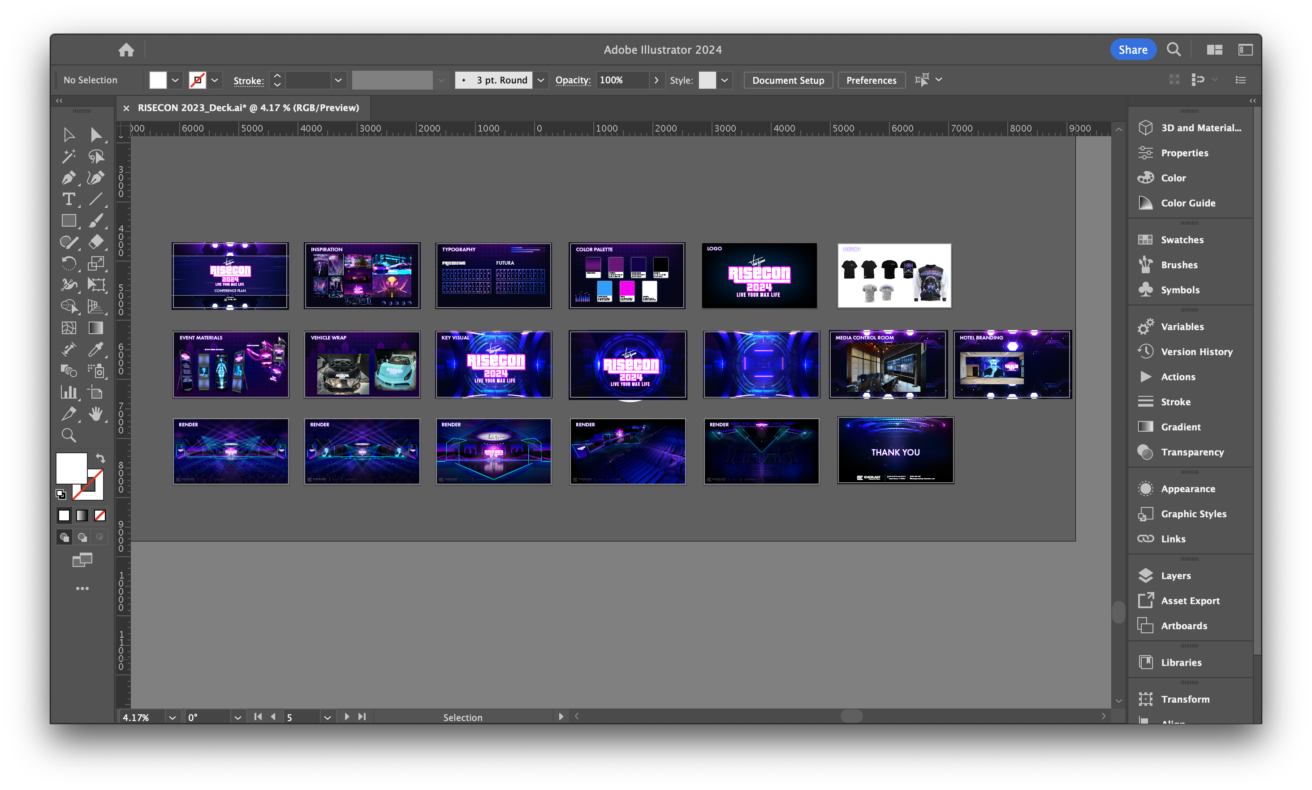This screenshot has width=1312, height=790.
Task: Toggle the arrange documents icon
Action: click(1214, 50)
